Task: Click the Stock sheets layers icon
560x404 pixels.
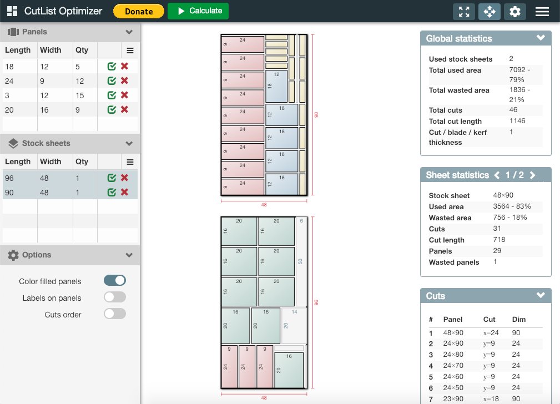Action: pos(13,143)
